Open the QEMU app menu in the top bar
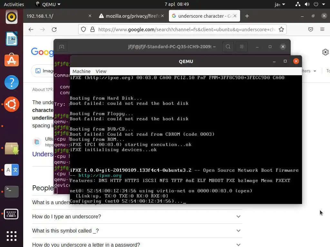This screenshot has width=330, height=247. coord(48,4)
